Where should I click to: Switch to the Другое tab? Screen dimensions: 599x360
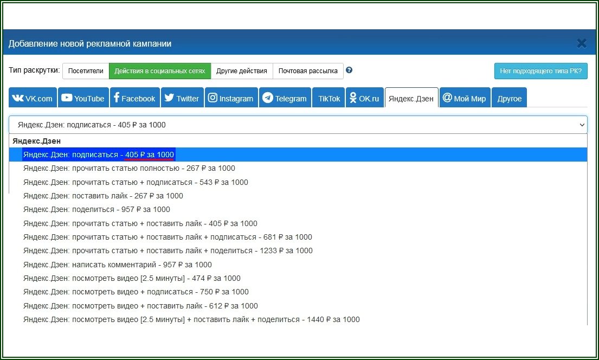pos(509,98)
